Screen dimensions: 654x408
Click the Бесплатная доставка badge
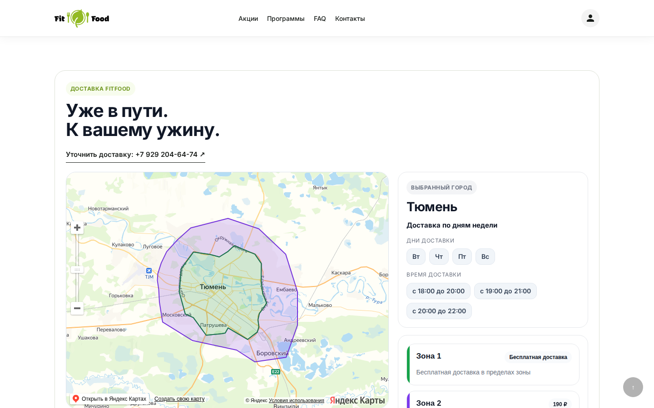click(538, 357)
